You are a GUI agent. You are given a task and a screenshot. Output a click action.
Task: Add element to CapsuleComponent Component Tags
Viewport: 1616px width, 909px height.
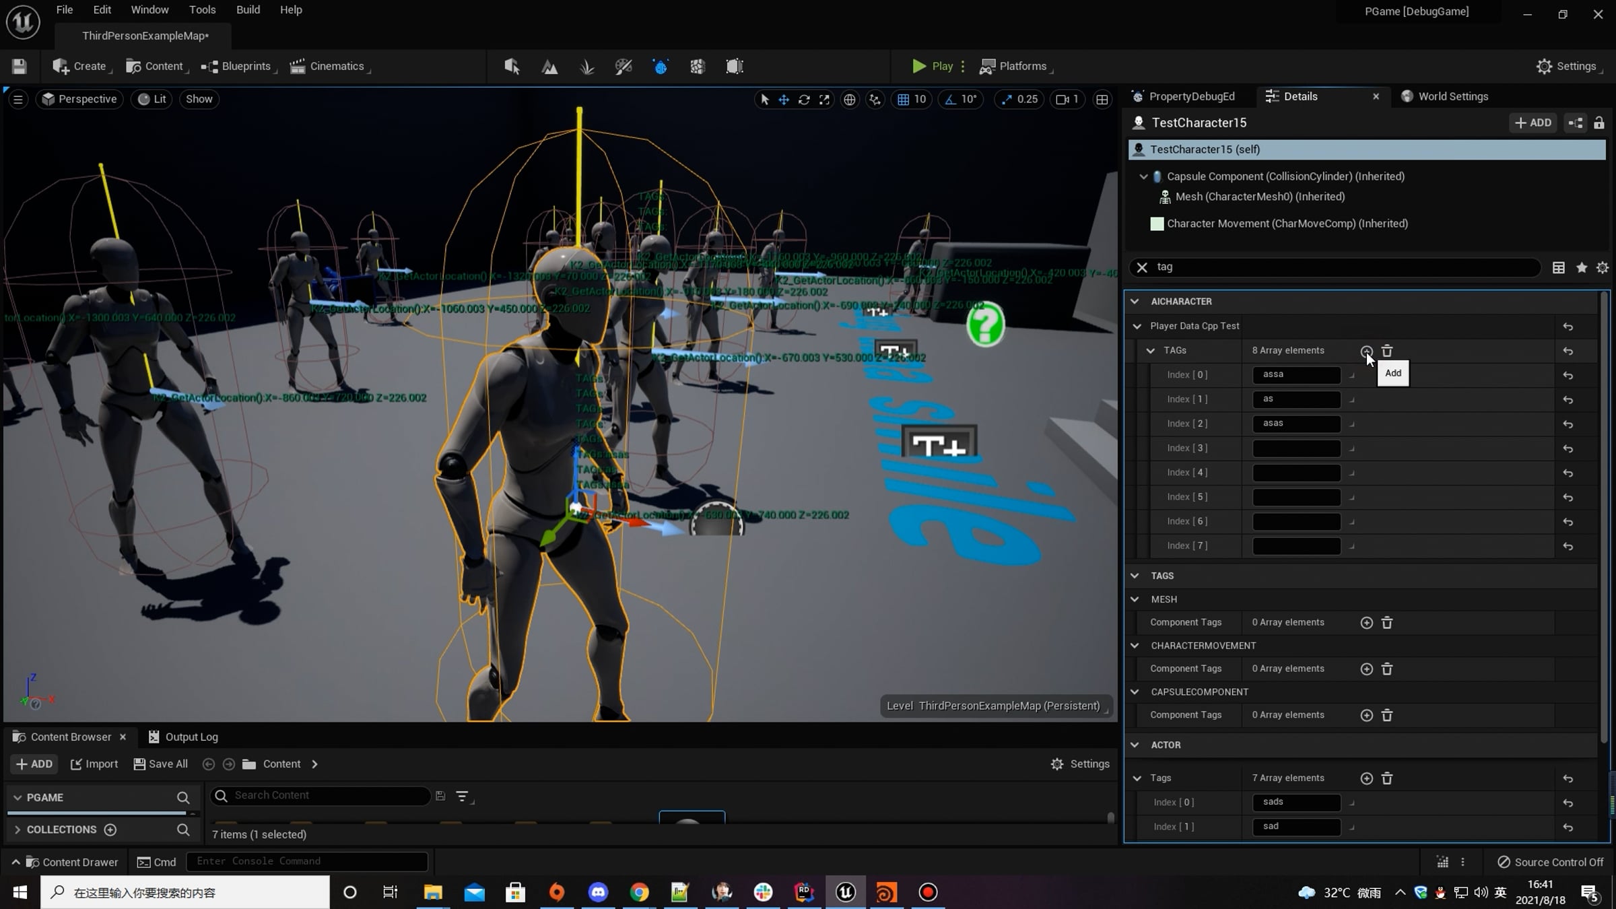tap(1366, 715)
